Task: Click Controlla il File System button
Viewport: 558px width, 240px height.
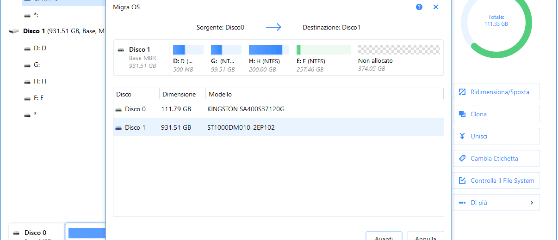Action: click(496, 180)
